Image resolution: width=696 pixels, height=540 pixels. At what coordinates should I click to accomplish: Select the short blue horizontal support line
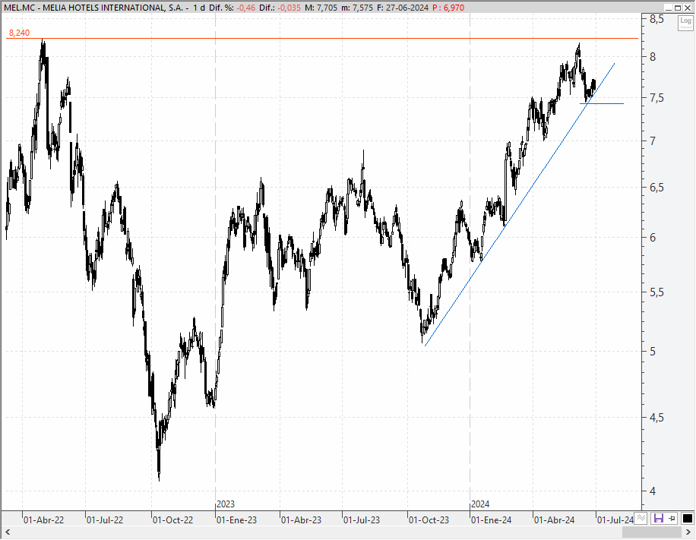pos(602,103)
